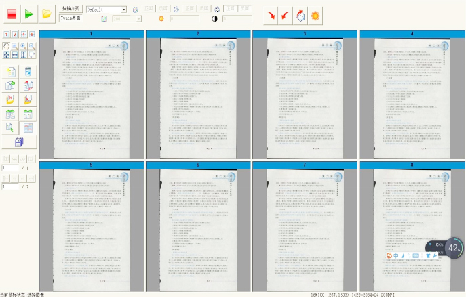This screenshot has width=466, height=298.
Task: Click the save all floppy disk icon
Action: [x=20, y=141]
